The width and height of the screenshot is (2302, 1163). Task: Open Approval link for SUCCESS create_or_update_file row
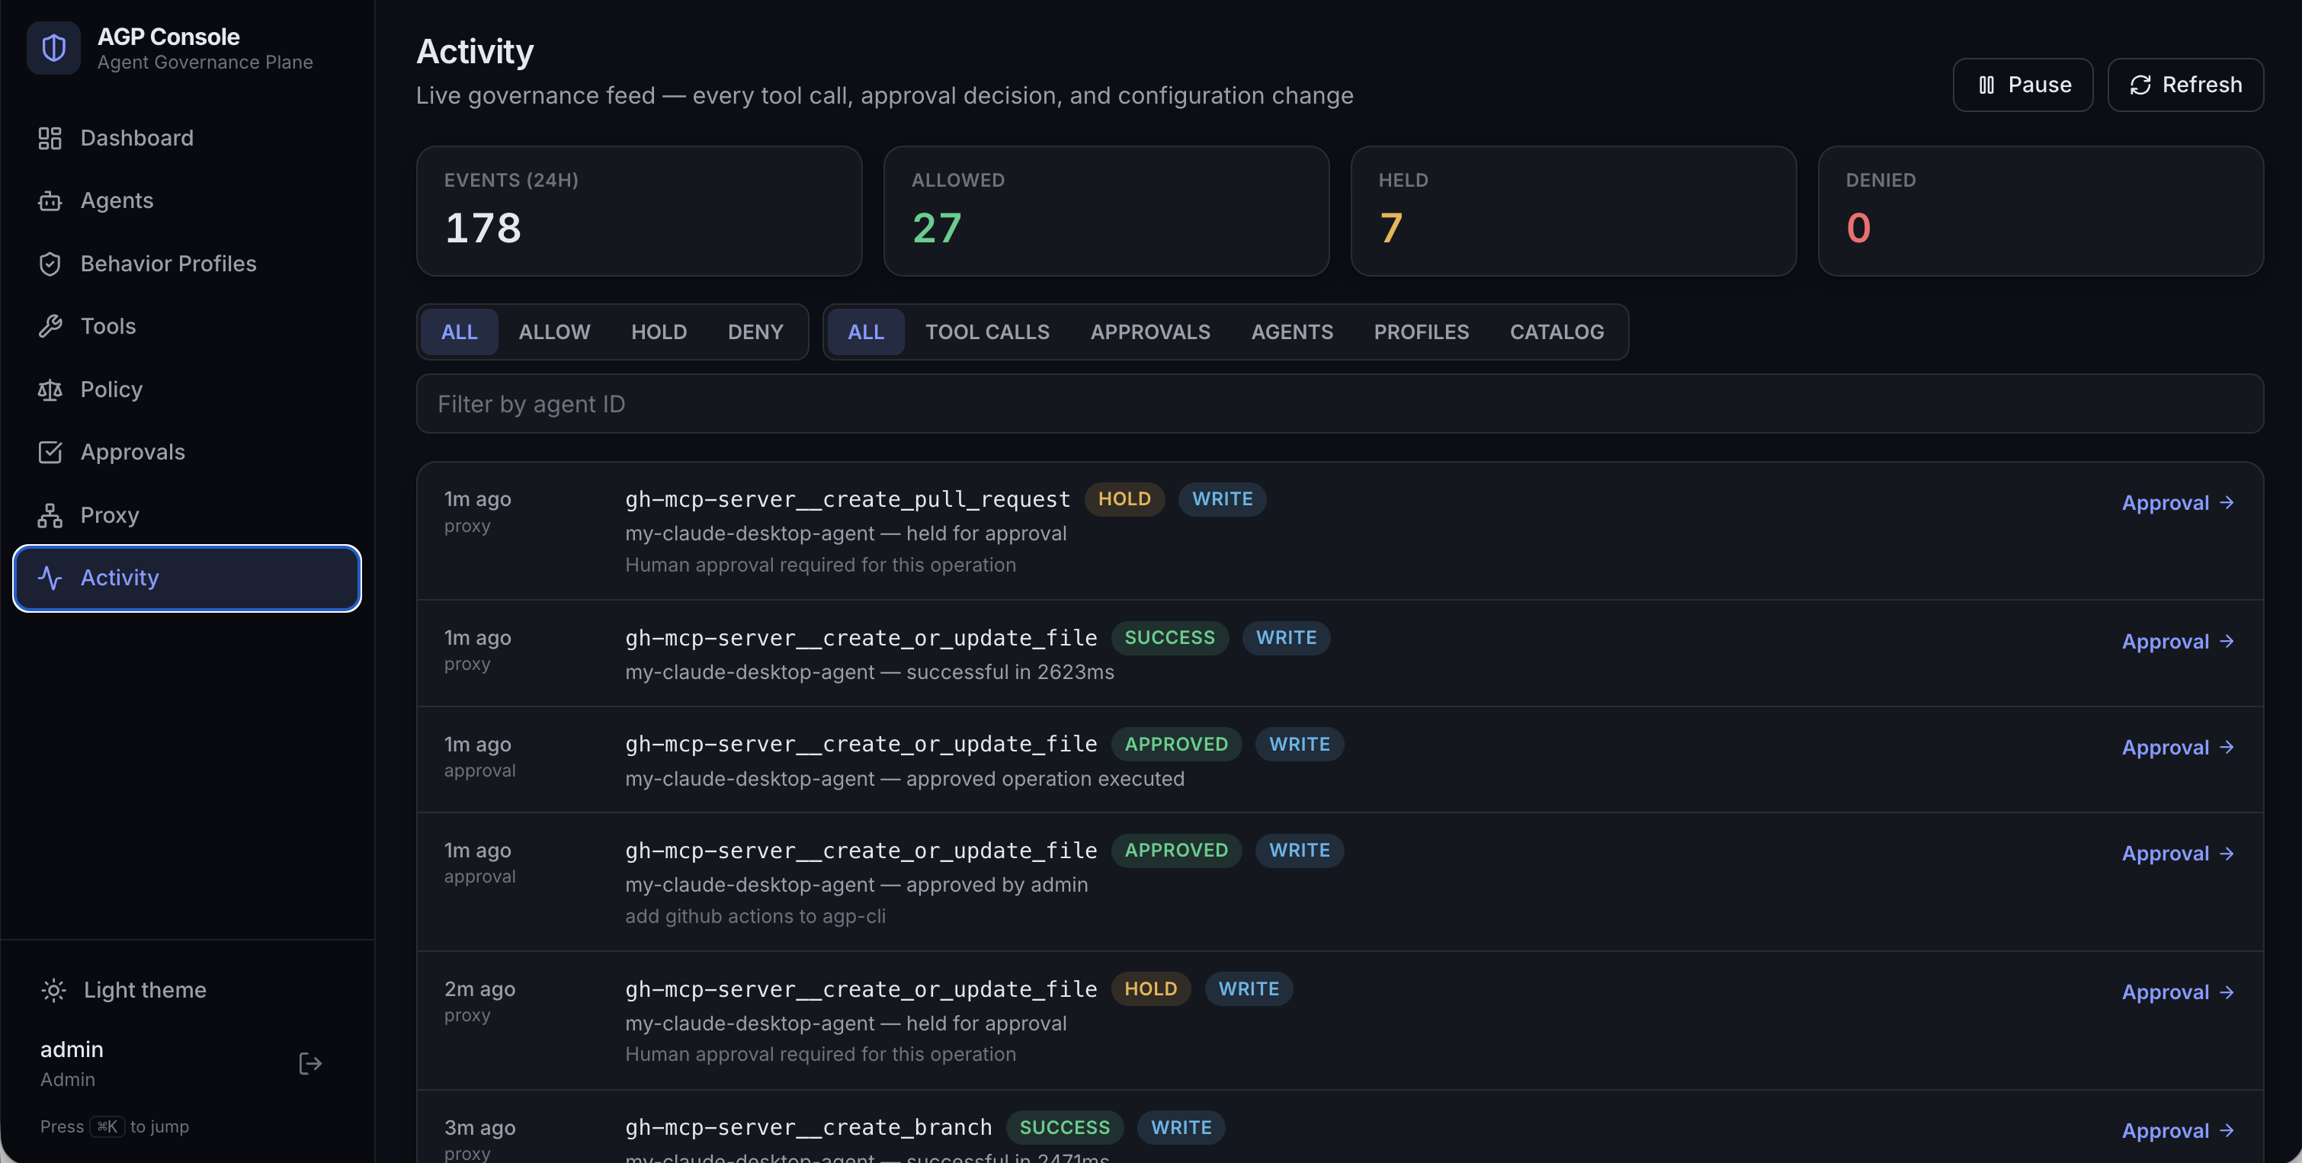[2178, 642]
